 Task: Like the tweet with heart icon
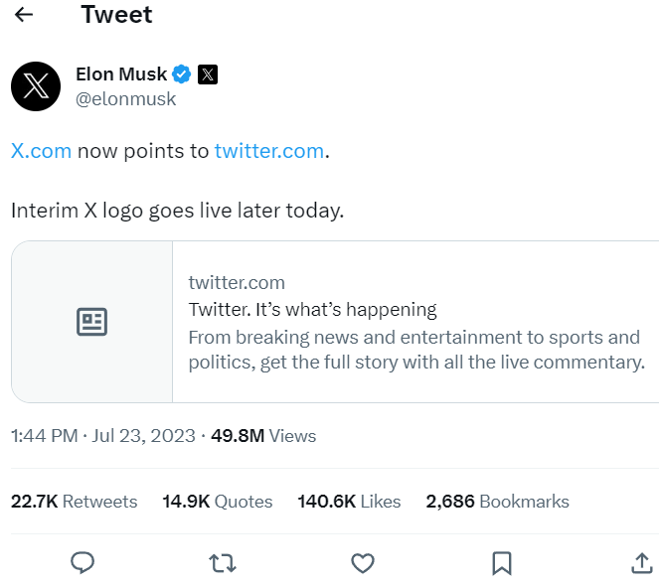click(363, 563)
